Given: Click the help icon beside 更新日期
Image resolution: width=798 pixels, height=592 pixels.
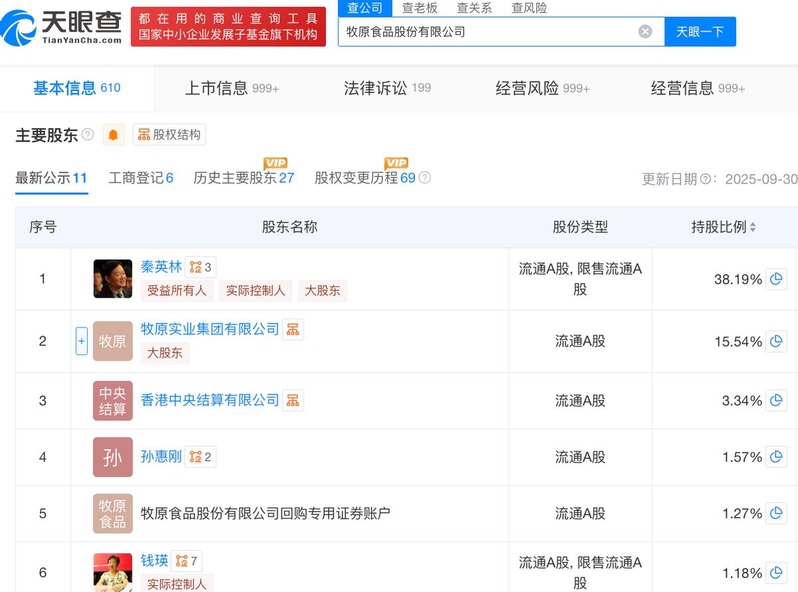Looking at the screenshot, I should [706, 179].
